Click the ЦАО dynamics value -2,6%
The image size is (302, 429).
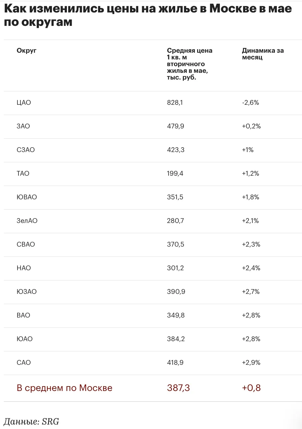coord(250,103)
